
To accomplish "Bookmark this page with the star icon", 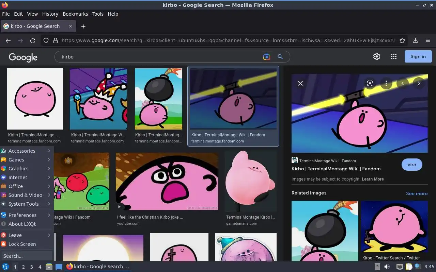I will [x=402, y=40].
